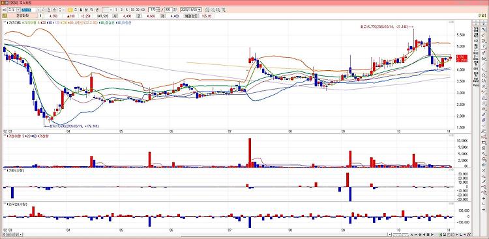Select the 10 interval button
Image resolution: width=489 pixels, height=239 pixels.
coord(132,10)
